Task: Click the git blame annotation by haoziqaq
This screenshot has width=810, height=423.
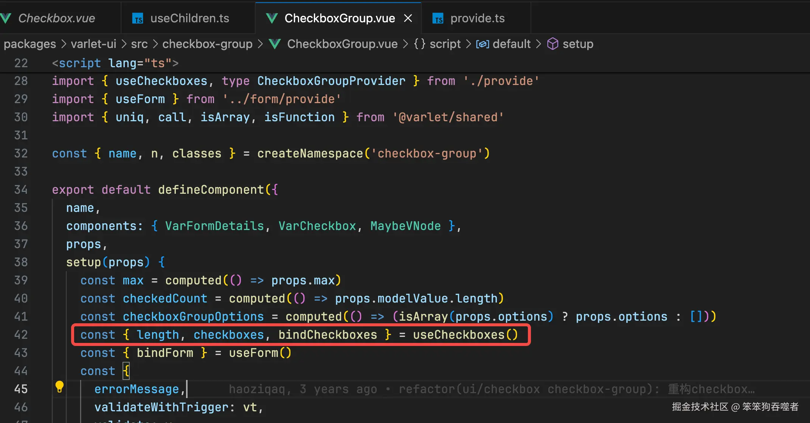Action: pos(491,389)
